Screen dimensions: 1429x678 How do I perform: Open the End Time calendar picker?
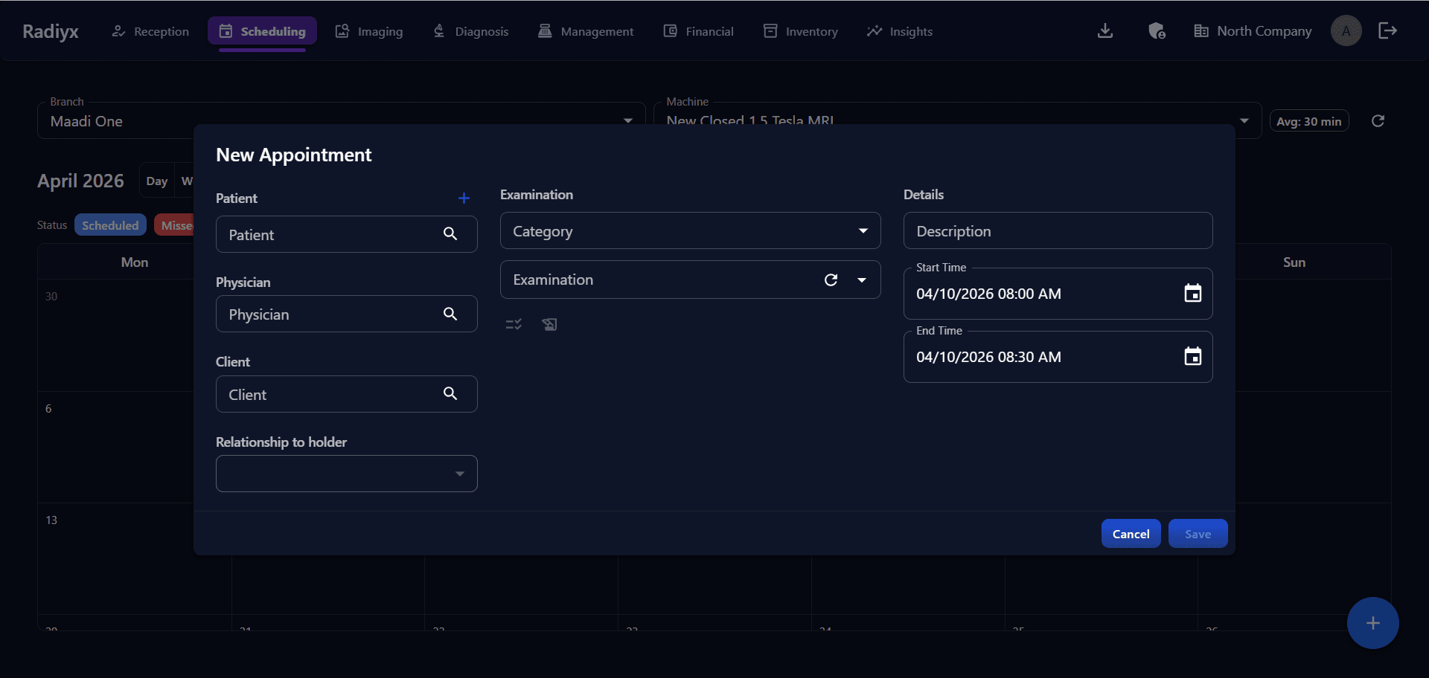(x=1193, y=357)
